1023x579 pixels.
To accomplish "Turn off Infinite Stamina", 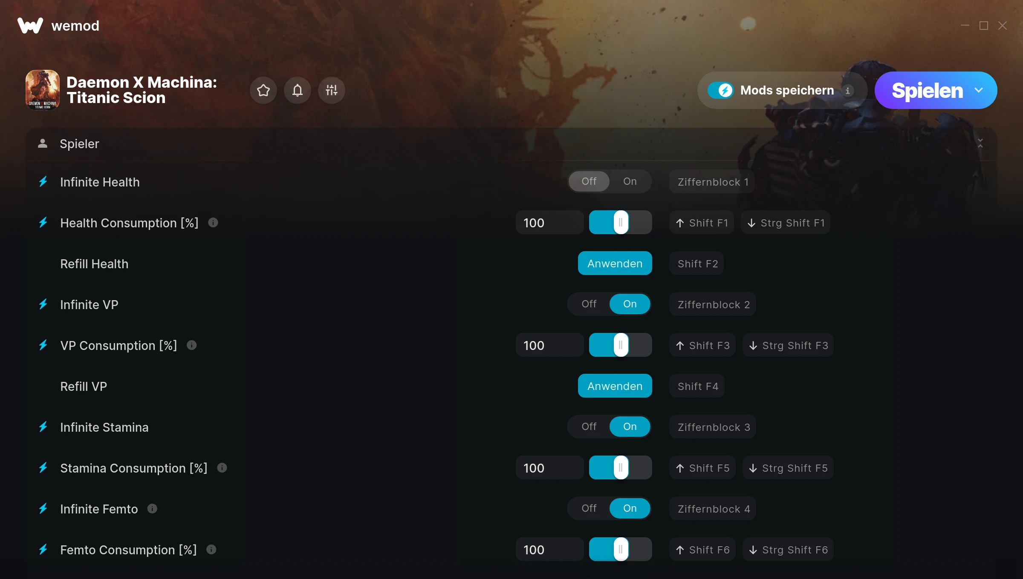I will pyautogui.click(x=589, y=427).
